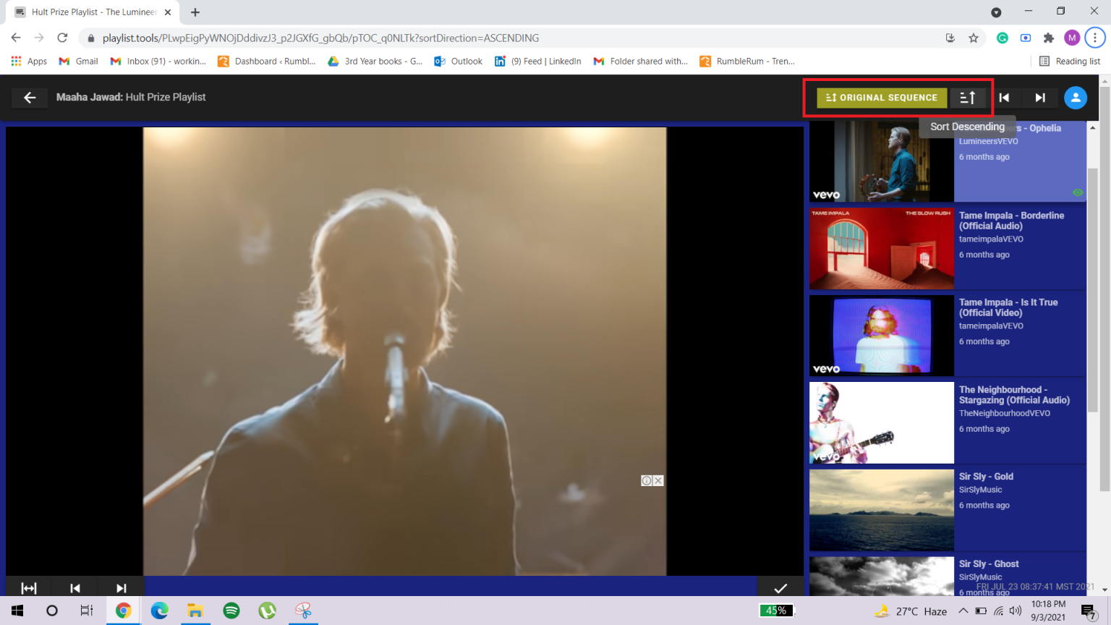Open the Gmail bookmark in the bookmarks bar
Image resolution: width=1111 pixels, height=625 pixels.
79,61
